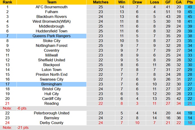Select Sheffield United in the standings
The width and height of the screenshot is (195, 130).
click(x=51, y=60)
